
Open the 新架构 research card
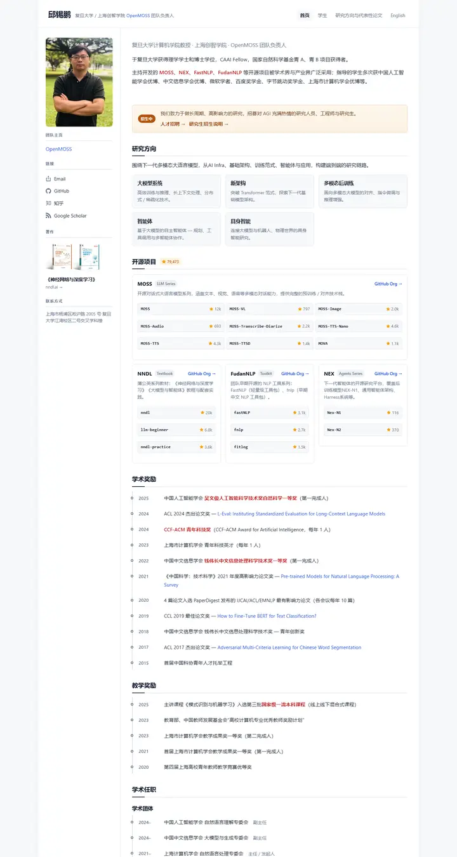270,191
